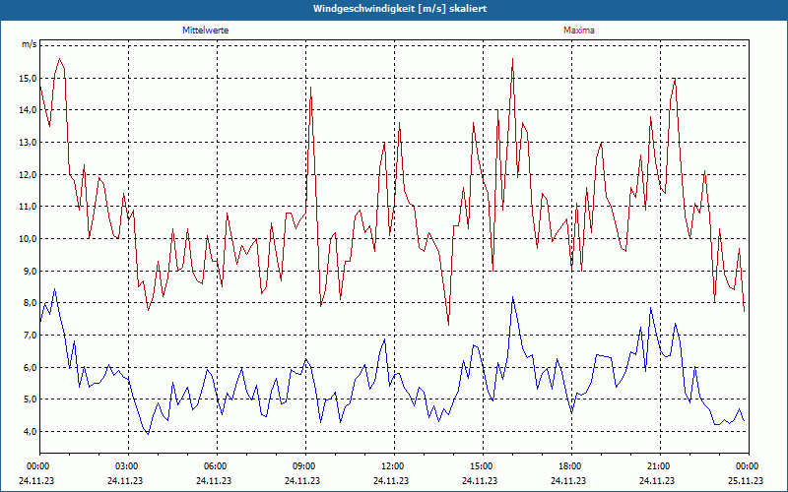The width and height of the screenshot is (788, 492).
Task: Select the red 'Maxima' legend label
Action: click(x=579, y=31)
